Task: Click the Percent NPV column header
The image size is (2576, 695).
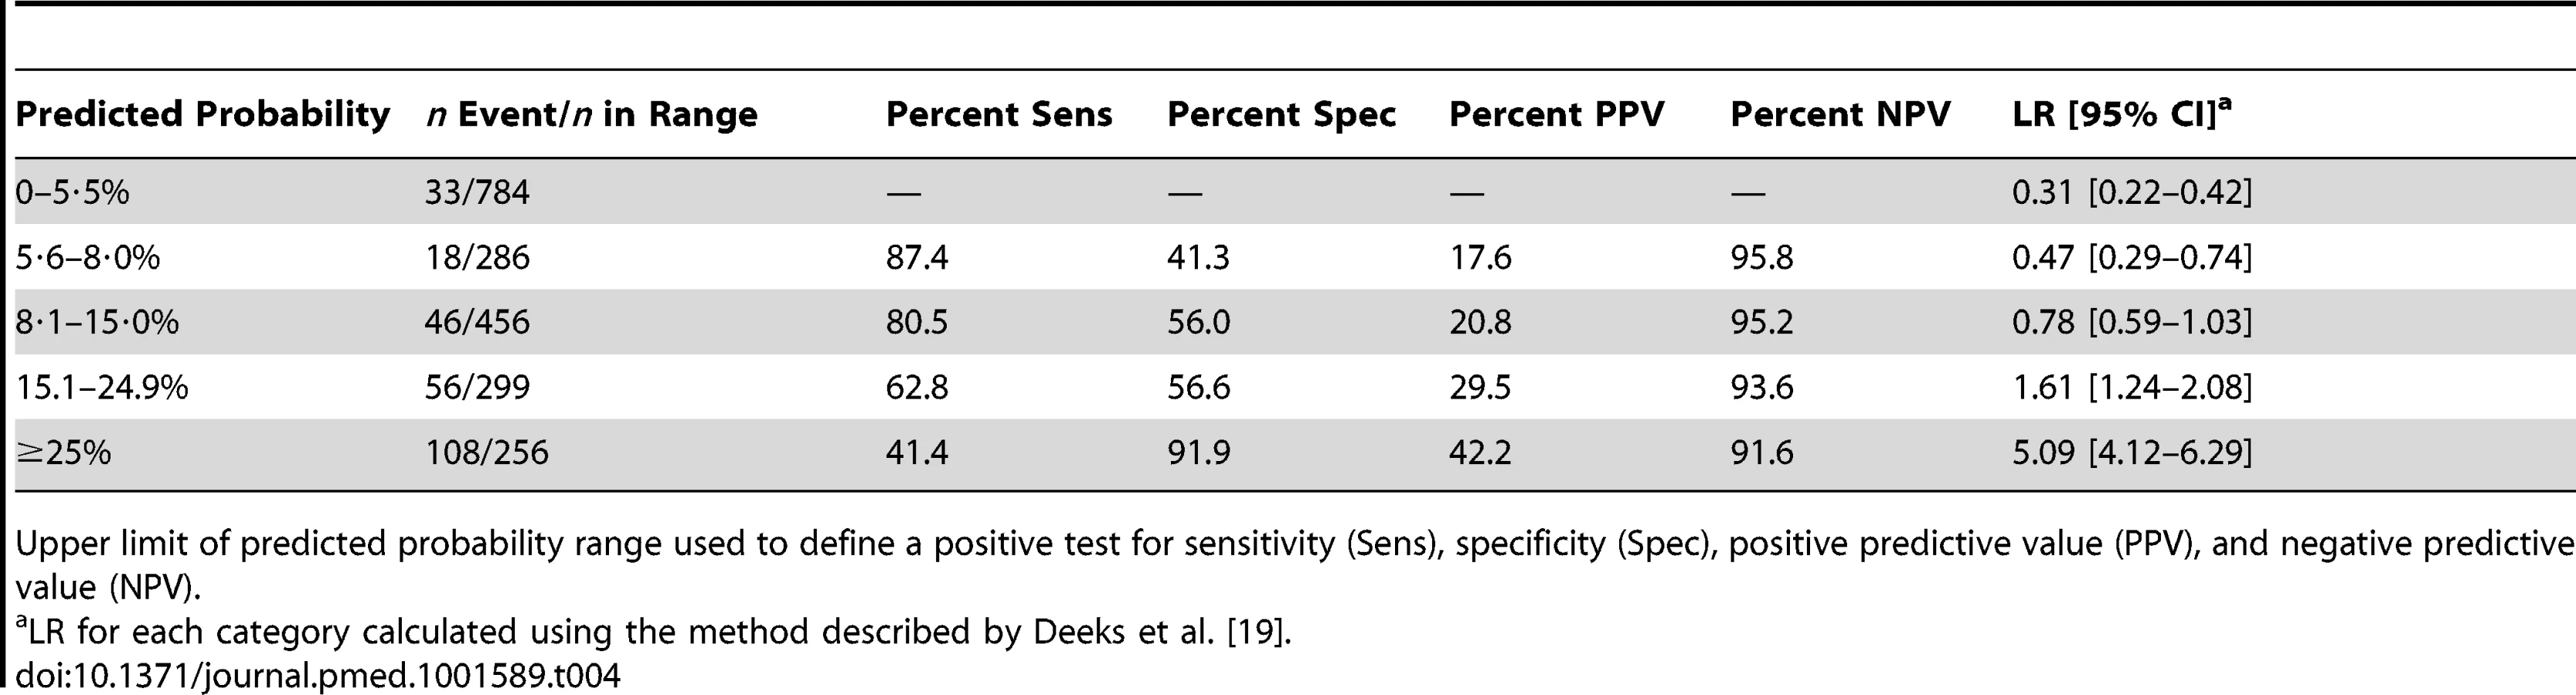Action: [x=1840, y=115]
